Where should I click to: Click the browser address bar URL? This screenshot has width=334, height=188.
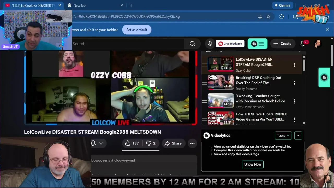coord(126,16)
